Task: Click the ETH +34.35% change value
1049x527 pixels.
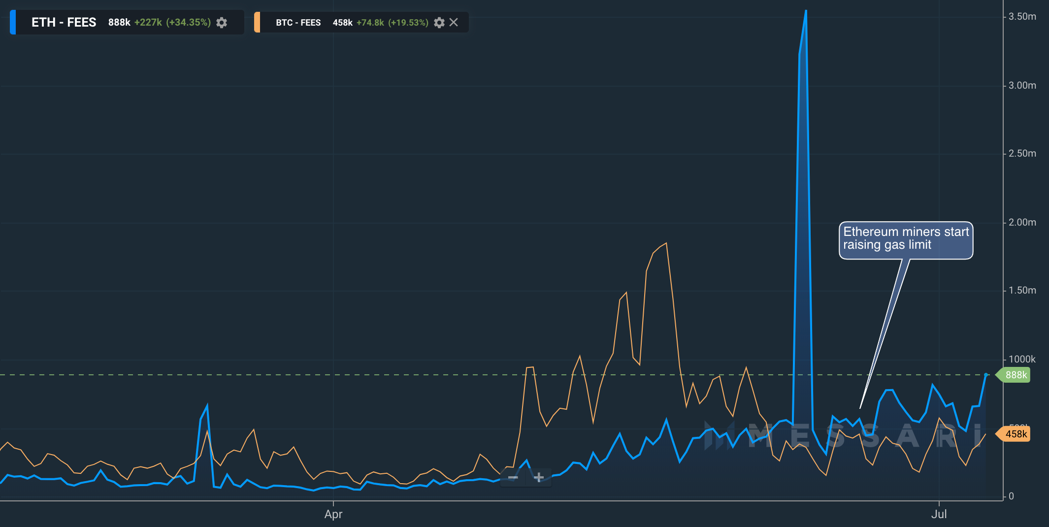Action: (x=188, y=22)
